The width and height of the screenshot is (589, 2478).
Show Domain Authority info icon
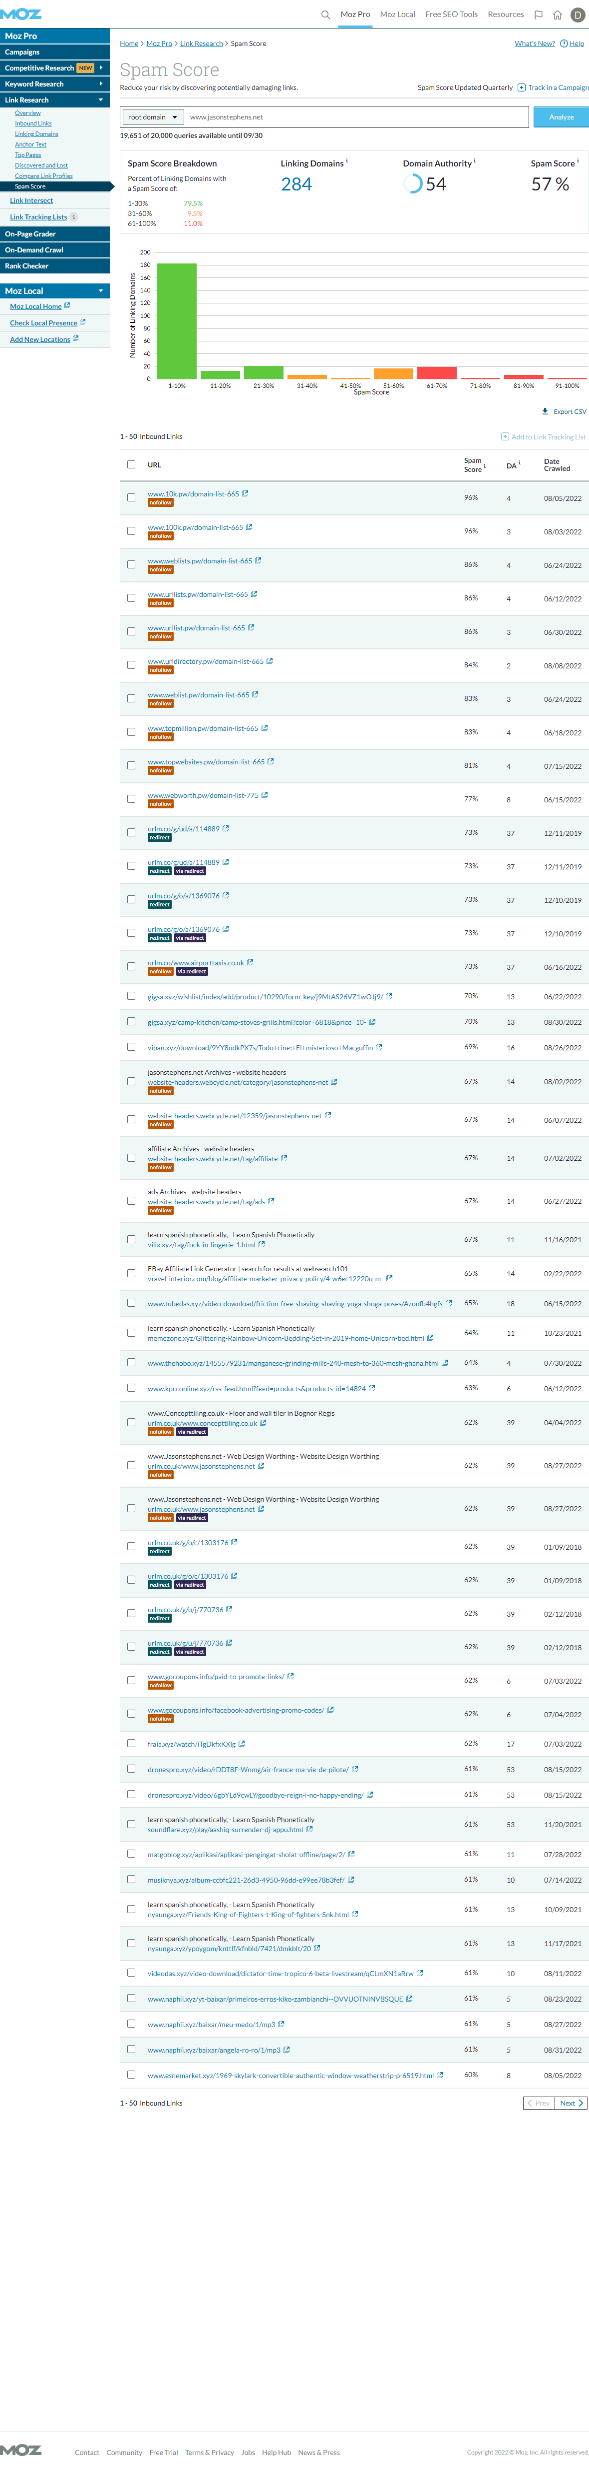pos(475,160)
